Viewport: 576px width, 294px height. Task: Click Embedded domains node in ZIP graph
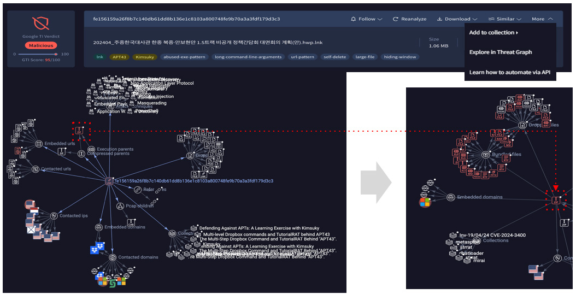pyautogui.click(x=451, y=197)
